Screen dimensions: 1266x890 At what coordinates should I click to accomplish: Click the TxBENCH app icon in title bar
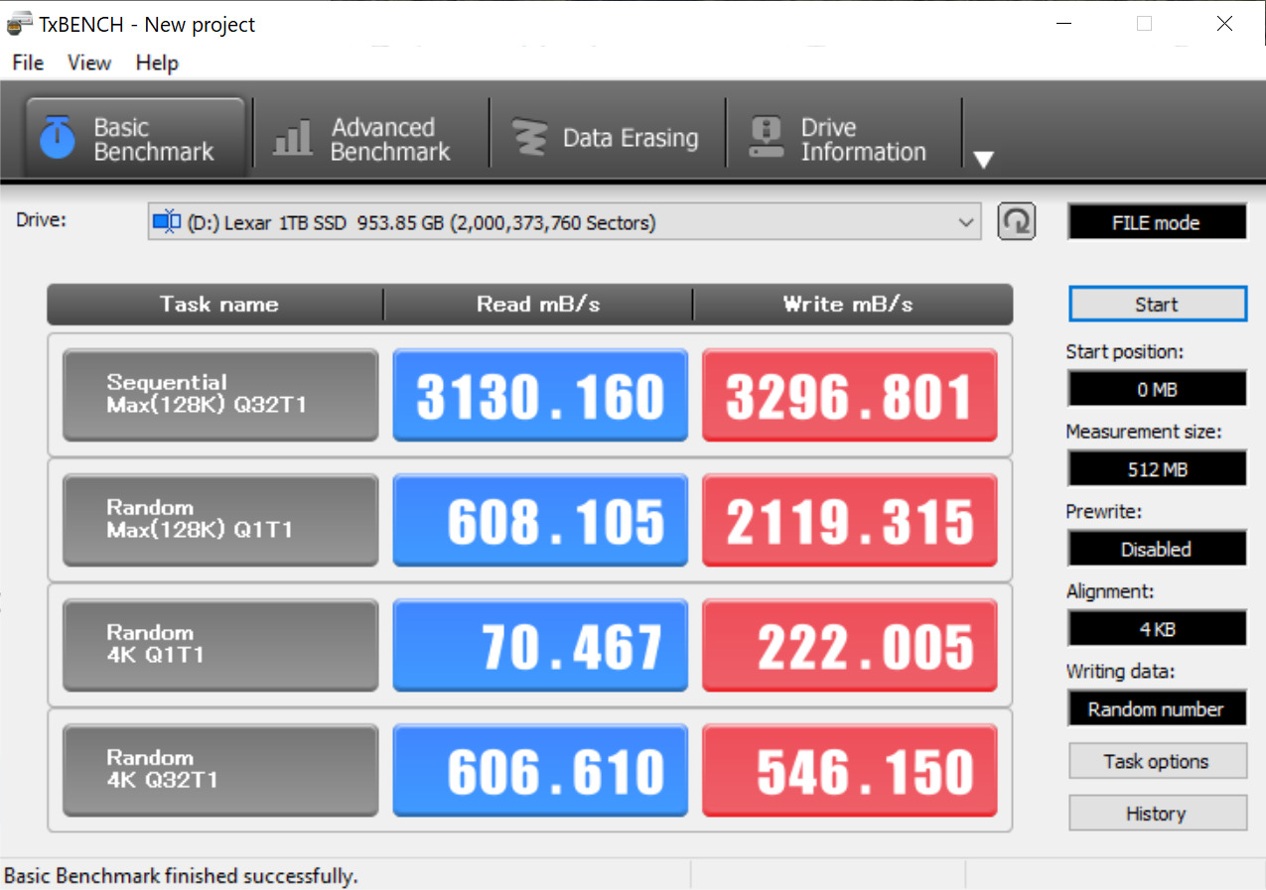point(19,24)
